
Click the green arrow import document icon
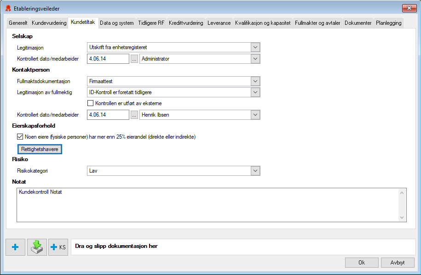37,247
